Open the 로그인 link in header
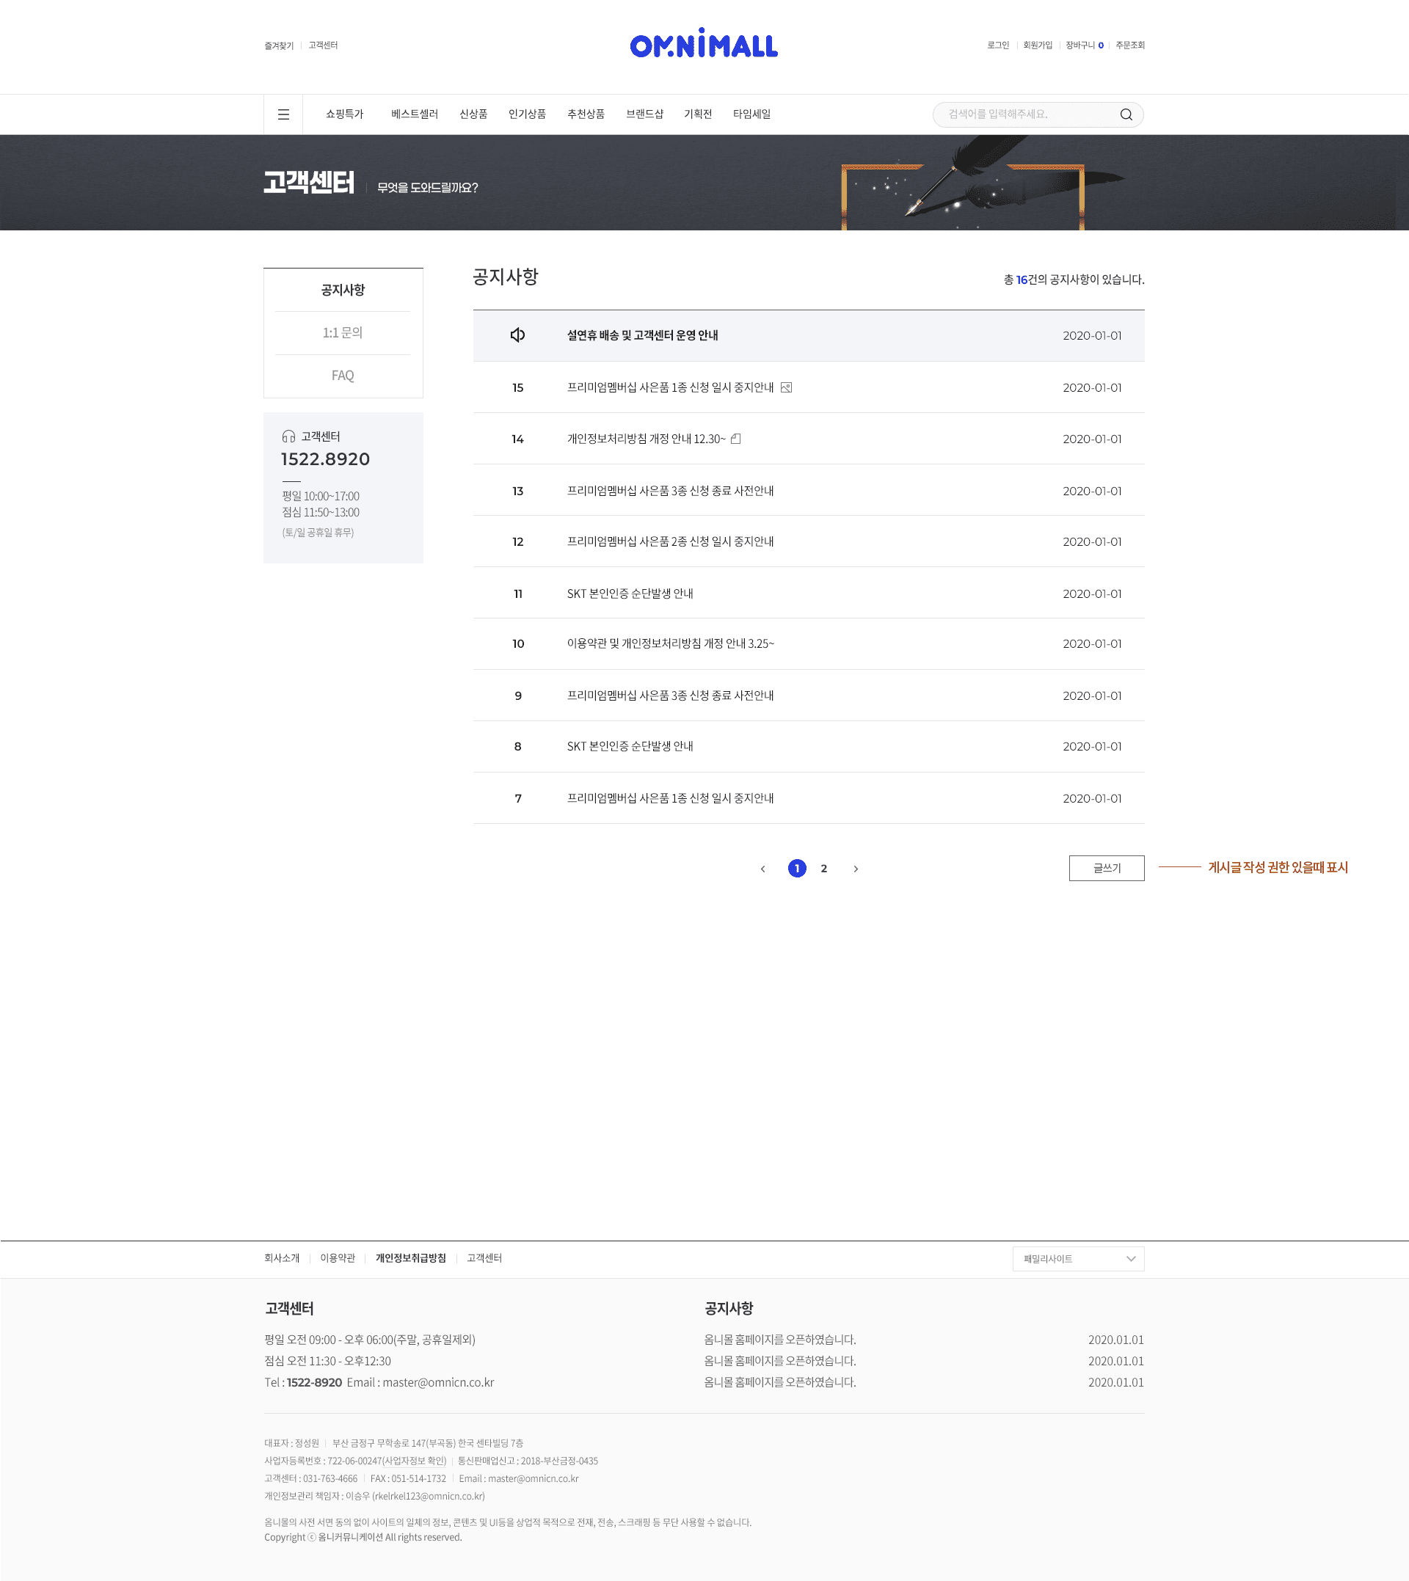The width and height of the screenshot is (1409, 1581). (x=997, y=45)
